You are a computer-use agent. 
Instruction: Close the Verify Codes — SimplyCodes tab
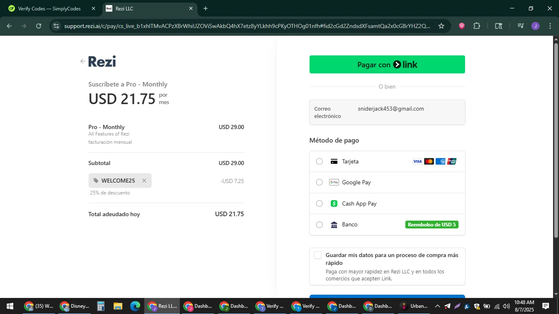point(94,9)
